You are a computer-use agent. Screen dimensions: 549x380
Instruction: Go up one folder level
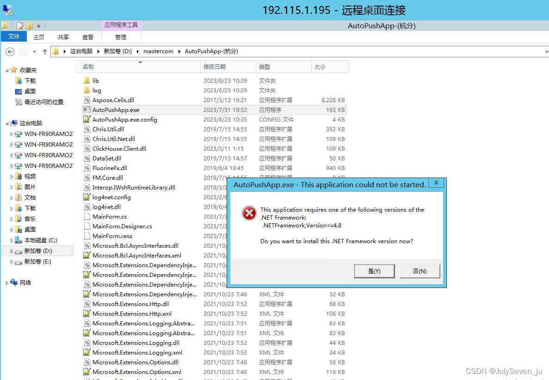click(x=45, y=52)
